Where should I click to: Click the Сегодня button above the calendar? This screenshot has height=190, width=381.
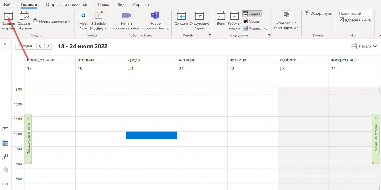coord(25,46)
